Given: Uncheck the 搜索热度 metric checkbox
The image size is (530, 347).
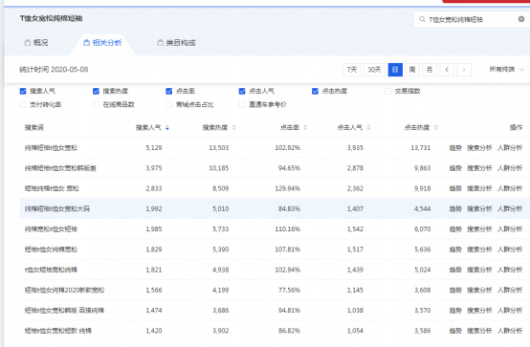Looking at the screenshot, I should [96, 91].
